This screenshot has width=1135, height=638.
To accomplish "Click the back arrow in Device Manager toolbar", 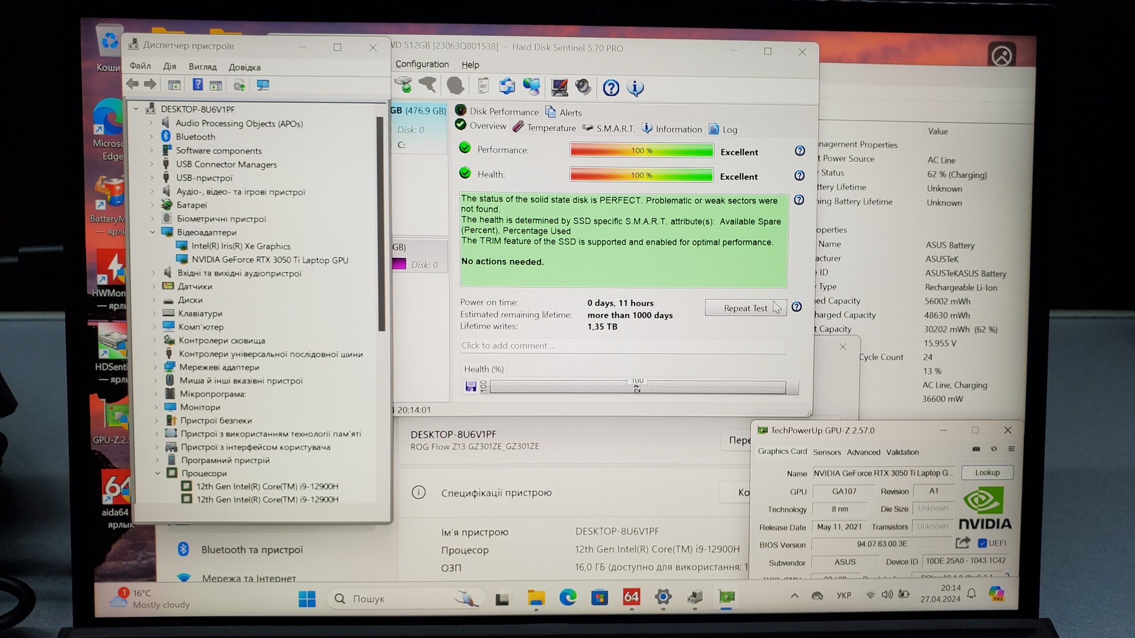I will [x=133, y=84].
